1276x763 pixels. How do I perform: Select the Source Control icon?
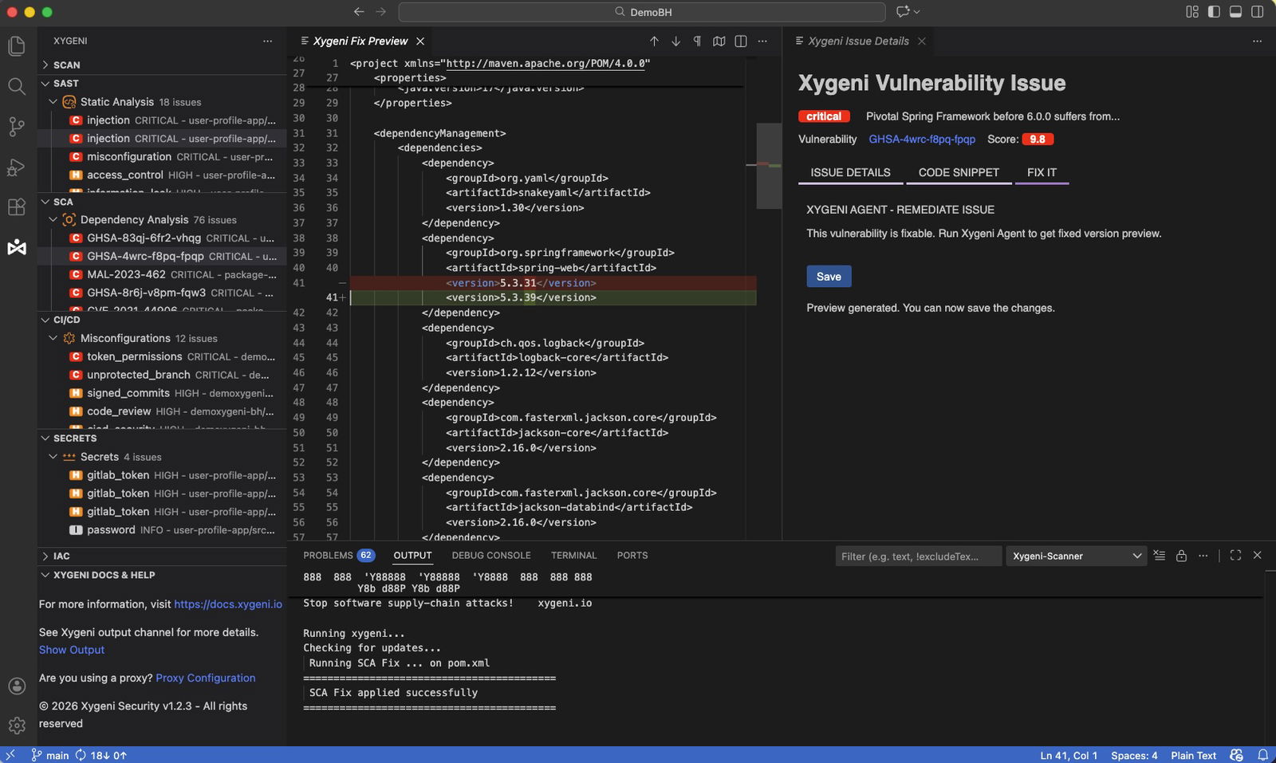tap(17, 128)
